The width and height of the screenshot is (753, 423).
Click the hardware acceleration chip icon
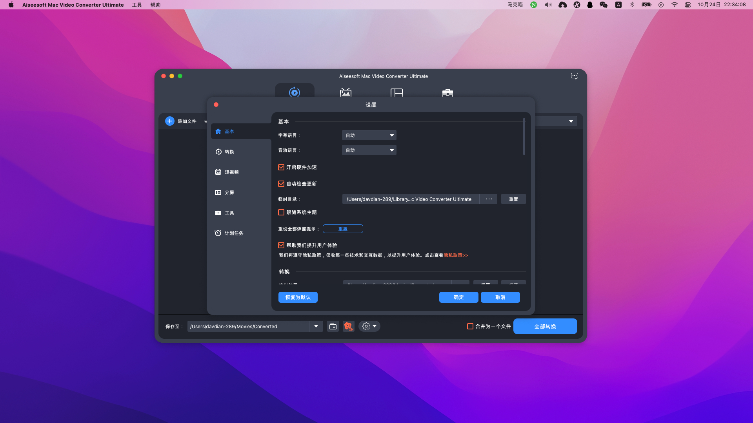[348, 326]
